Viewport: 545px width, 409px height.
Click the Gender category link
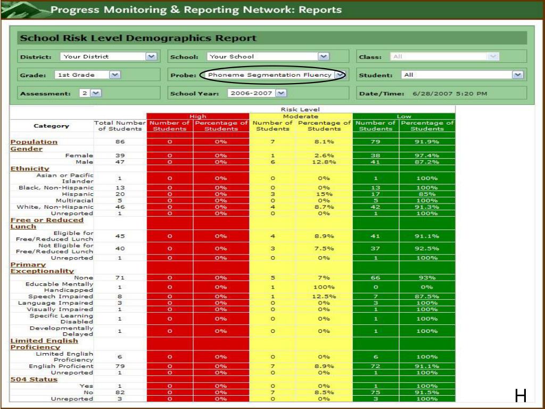[27, 149]
